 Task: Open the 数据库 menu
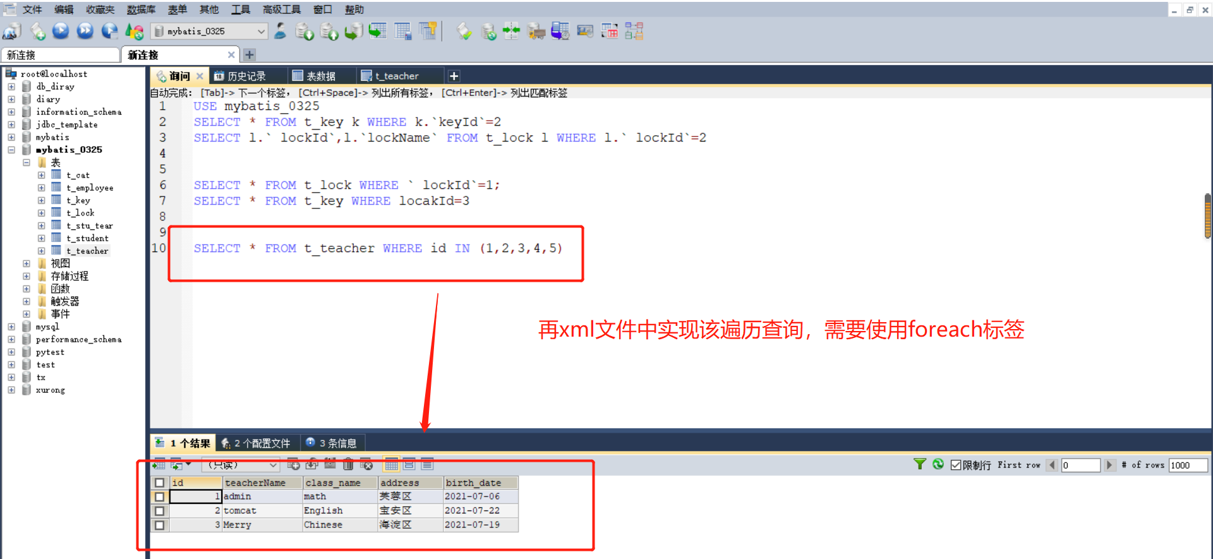click(x=141, y=9)
